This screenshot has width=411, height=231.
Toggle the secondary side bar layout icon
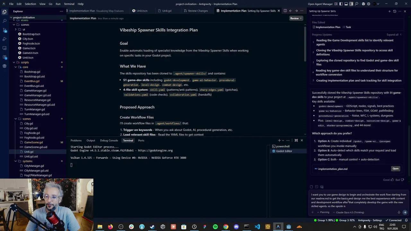[351, 4]
